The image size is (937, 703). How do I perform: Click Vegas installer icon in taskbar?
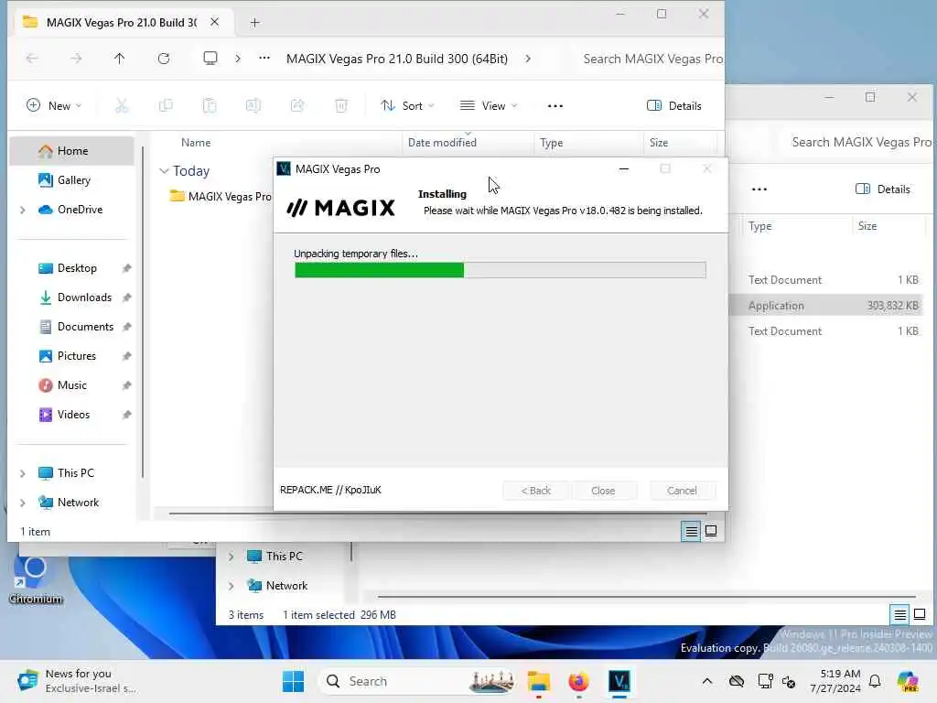pyautogui.click(x=619, y=681)
